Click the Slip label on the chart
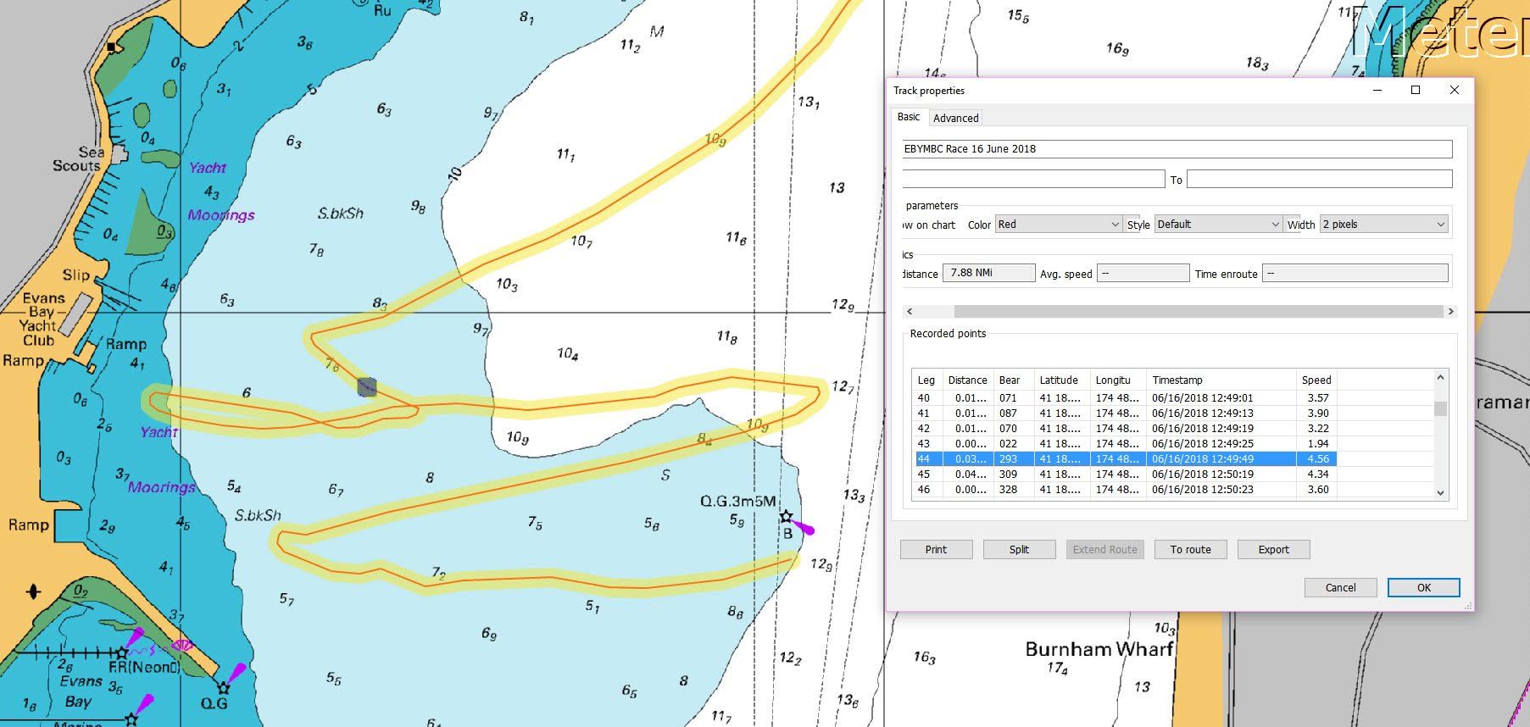The height and width of the screenshot is (727, 1530). click(x=75, y=275)
